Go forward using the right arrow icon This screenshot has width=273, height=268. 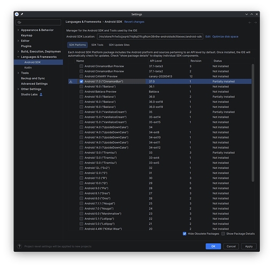[255, 23]
